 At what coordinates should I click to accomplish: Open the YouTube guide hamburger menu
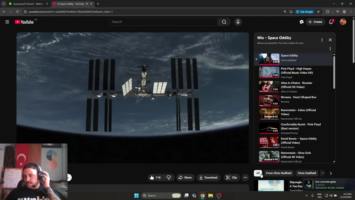pos(7,22)
